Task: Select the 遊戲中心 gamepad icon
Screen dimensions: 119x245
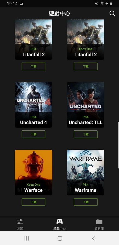Action: tap(59, 221)
